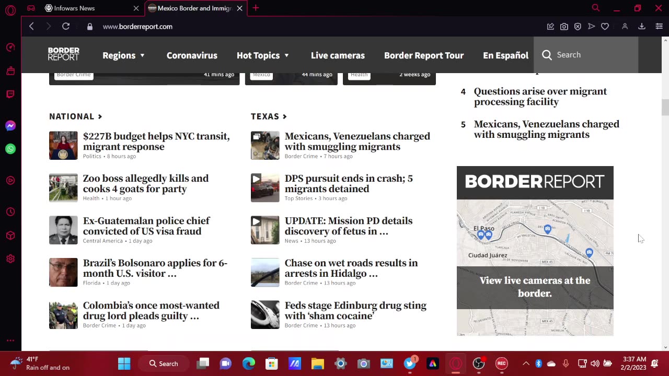The width and height of the screenshot is (669, 376).
Task: Open Microsoft Store from the taskbar
Action: pos(271,363)
